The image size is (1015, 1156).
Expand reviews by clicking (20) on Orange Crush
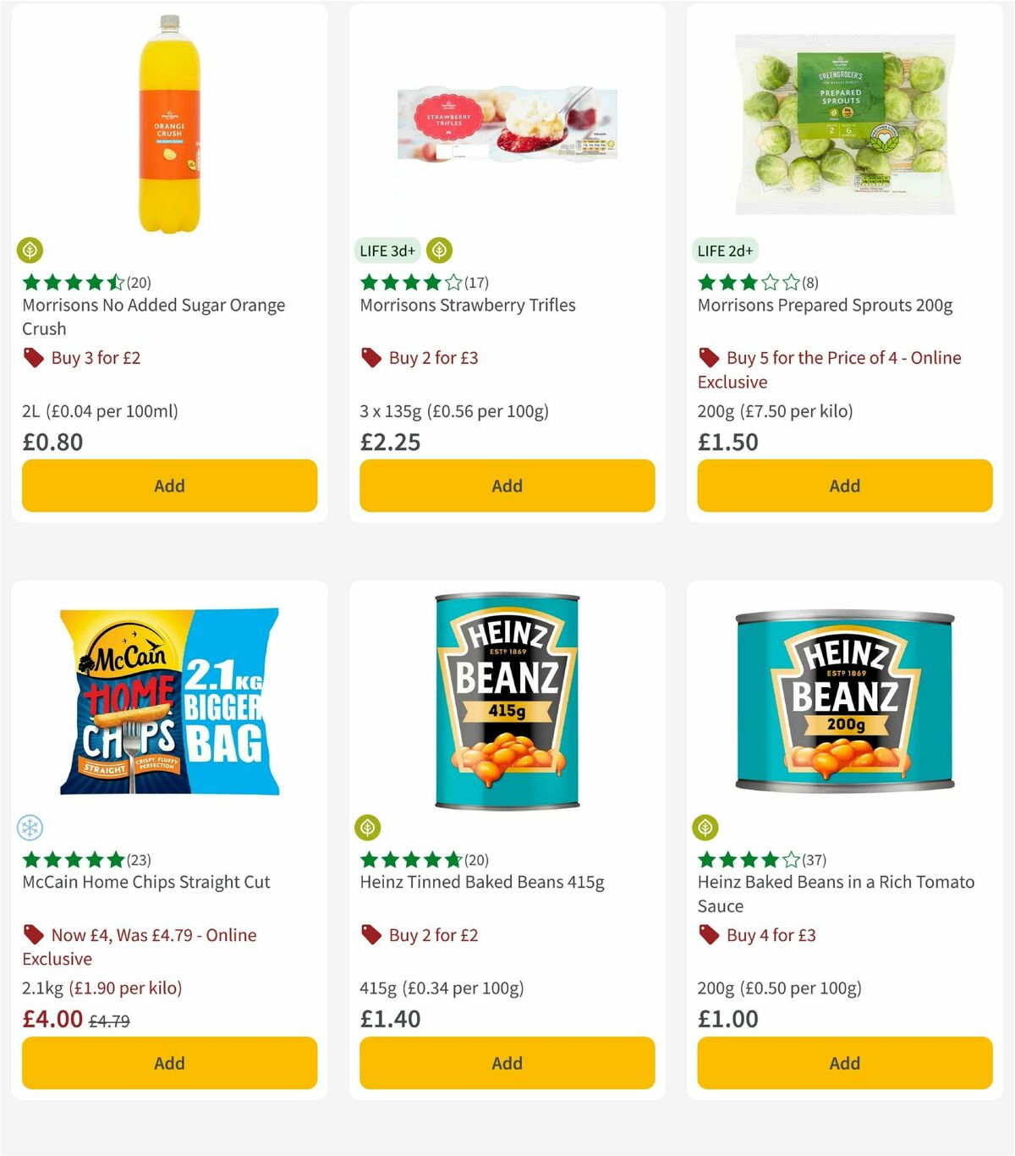click(139, 283)
